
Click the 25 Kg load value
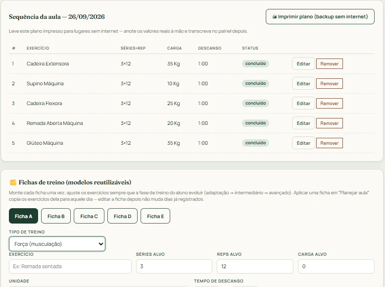173,104
